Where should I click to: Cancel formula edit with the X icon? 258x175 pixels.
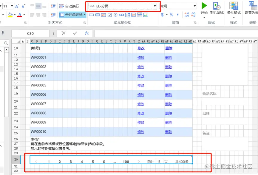click(x=64, y=33)
